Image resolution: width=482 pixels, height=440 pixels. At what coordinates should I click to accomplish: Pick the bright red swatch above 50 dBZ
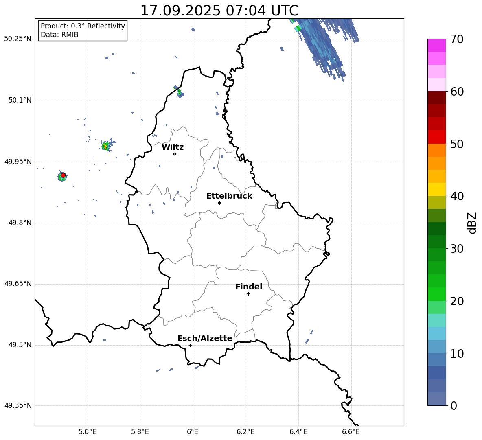click(437, 137)
